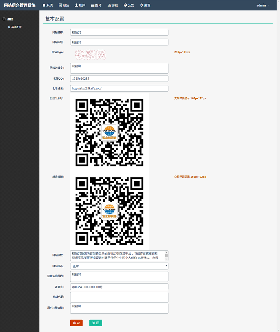The height and width of the screenshot is (332, 280).
Task: Open the 图片 menu
Action: tap(96, 5)
